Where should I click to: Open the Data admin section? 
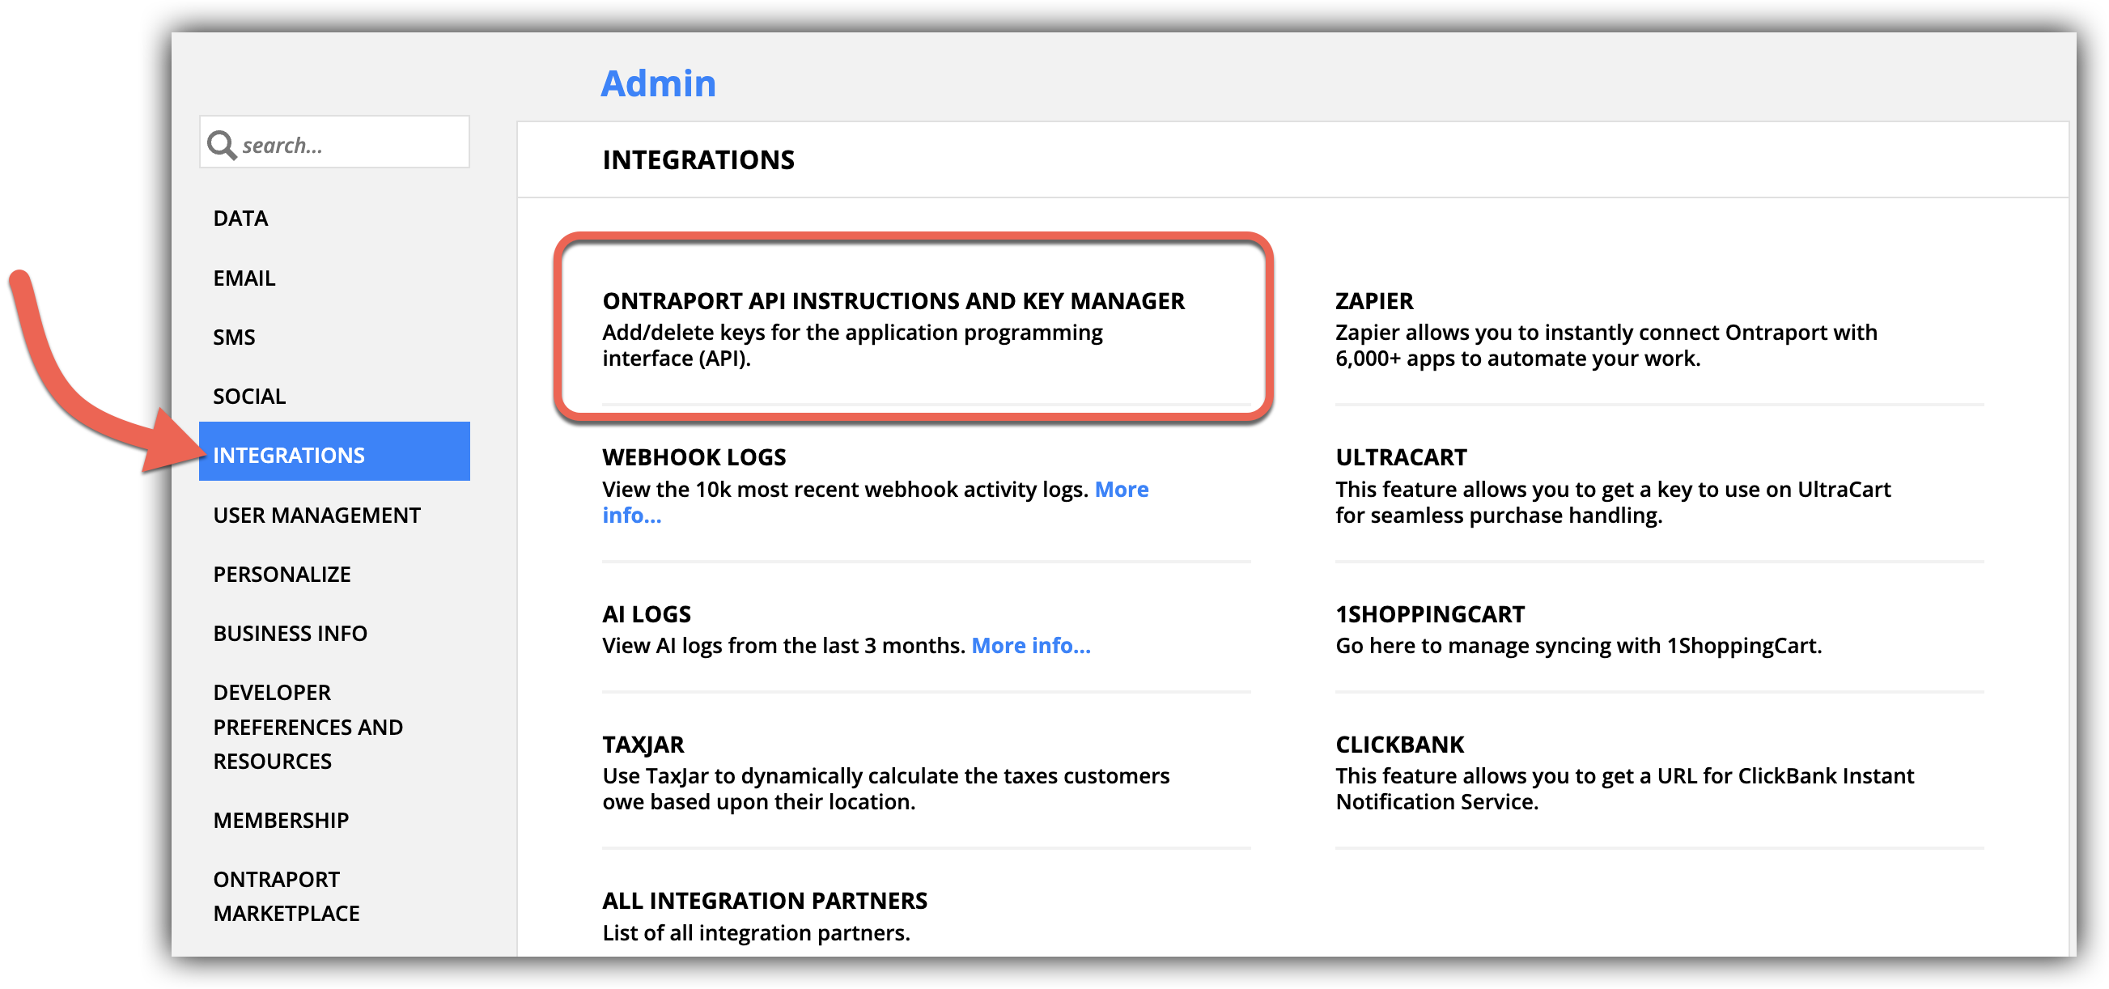tap(240, 219)
